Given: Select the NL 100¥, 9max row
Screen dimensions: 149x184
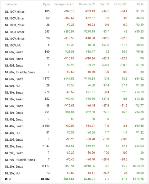Looking at the screenshot, I should point(74,11).
